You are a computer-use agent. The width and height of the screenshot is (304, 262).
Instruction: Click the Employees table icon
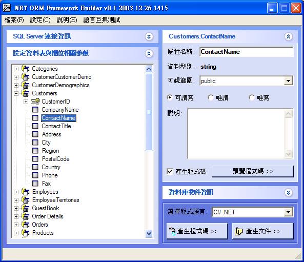(26, 192)
